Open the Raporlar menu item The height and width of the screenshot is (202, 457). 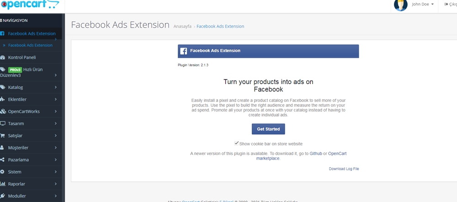[31, 184]
